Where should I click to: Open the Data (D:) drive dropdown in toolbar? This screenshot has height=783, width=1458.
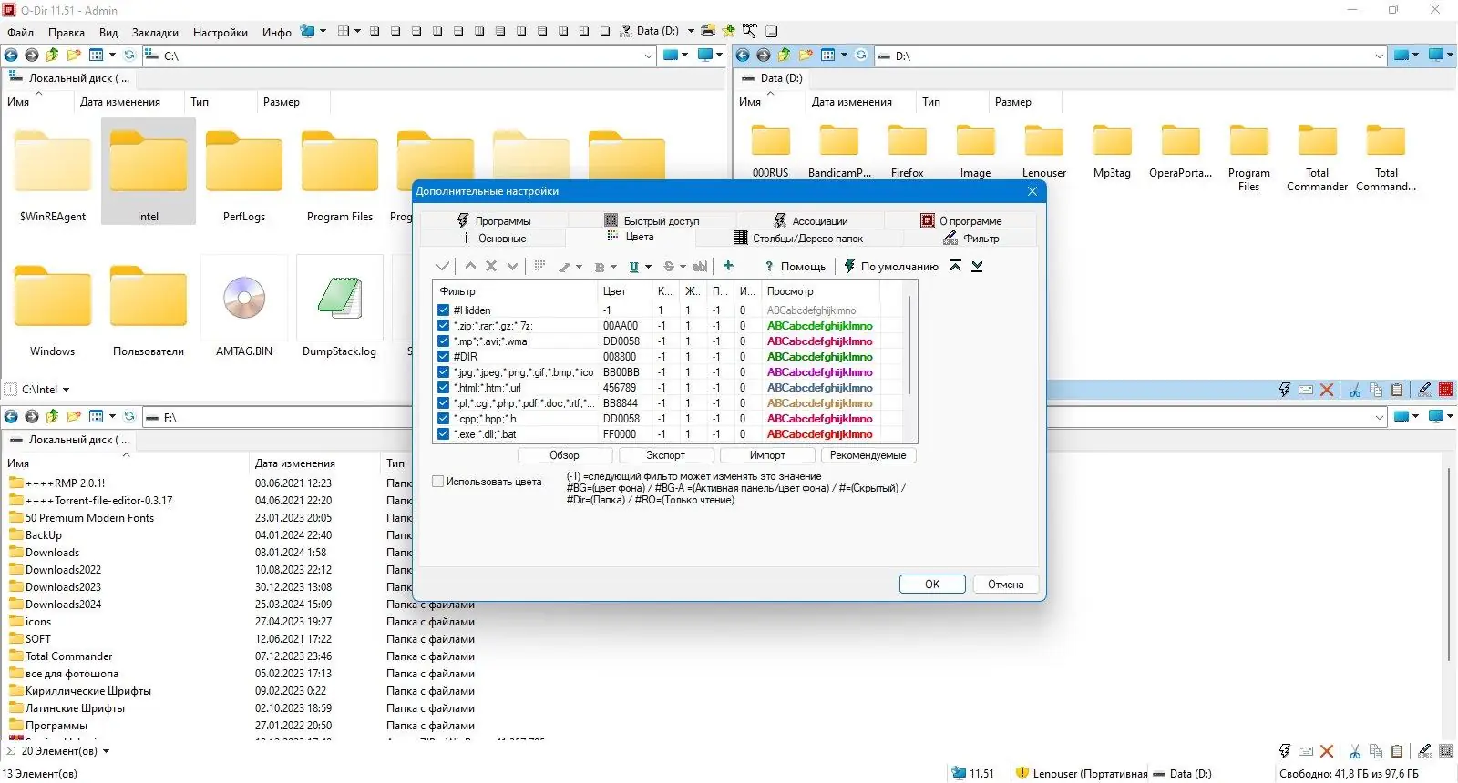tap(691, 31)
